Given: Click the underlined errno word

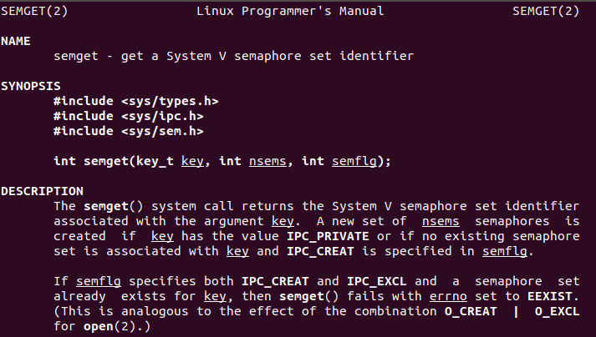Looking at the screenshot, I should pyautogui.click(x=448, y=296).
